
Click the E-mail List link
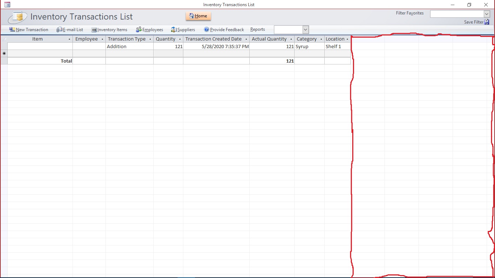pyautogui.click(x=70, y=30)
